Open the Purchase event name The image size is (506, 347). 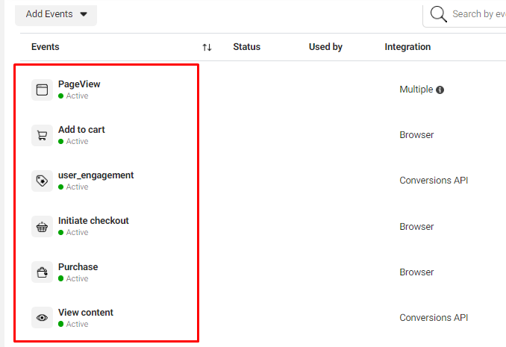click(x=78, y=267)
